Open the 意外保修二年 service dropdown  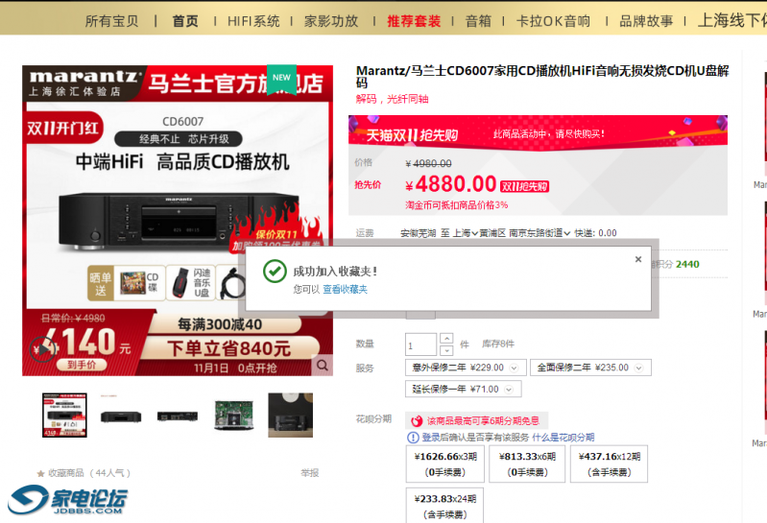[466, 368]
